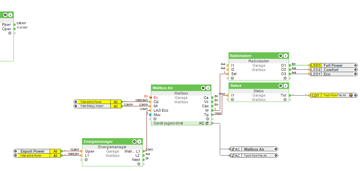The image size is (363, 171).
Task: Add input with plus on Radiotasten block
Action: click(232, 78)
